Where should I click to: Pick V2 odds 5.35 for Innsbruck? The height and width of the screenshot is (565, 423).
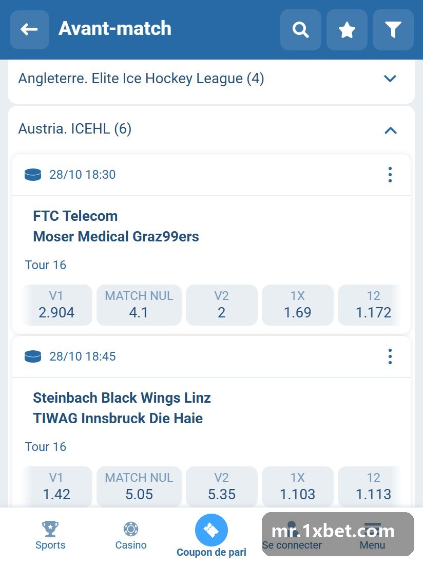coord(222,487)
